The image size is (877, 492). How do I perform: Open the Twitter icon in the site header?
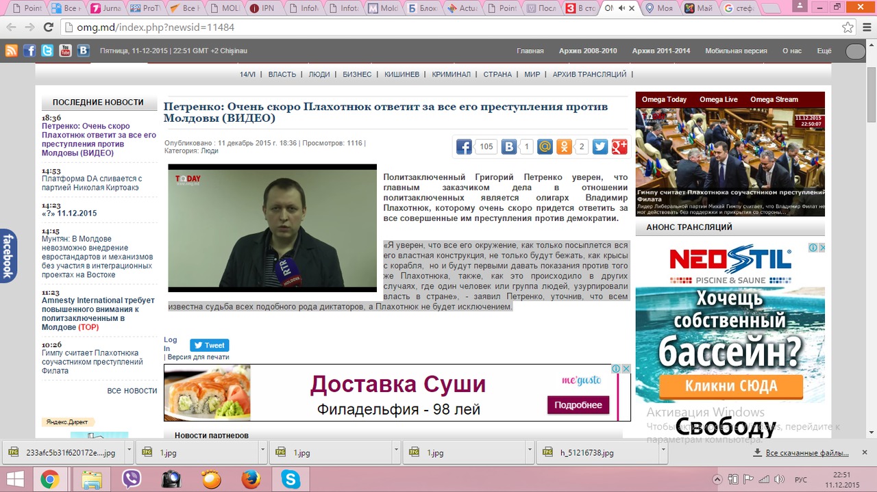point(47,51)
